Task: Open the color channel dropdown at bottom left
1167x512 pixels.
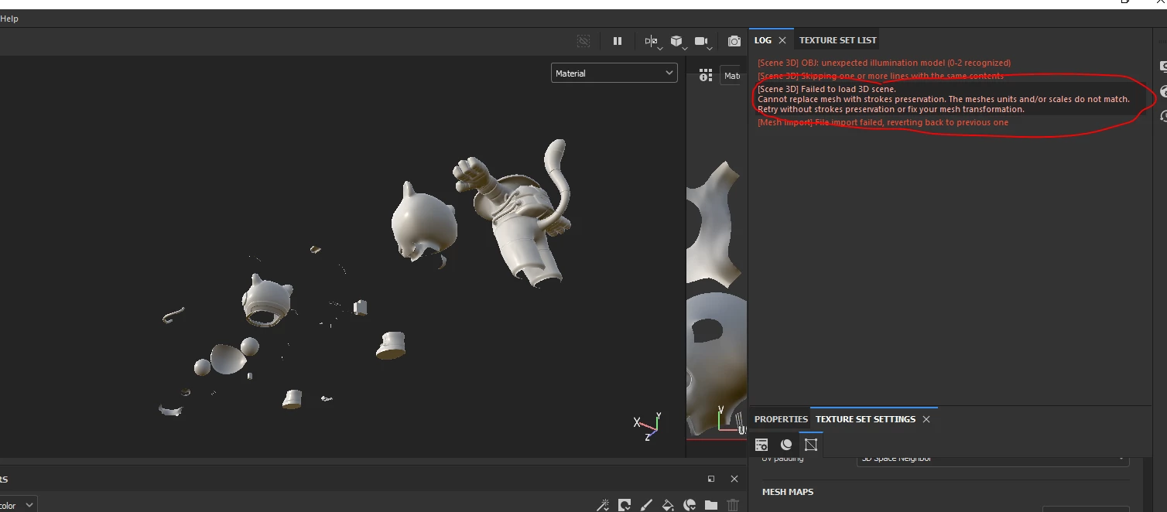Action: 18,505
